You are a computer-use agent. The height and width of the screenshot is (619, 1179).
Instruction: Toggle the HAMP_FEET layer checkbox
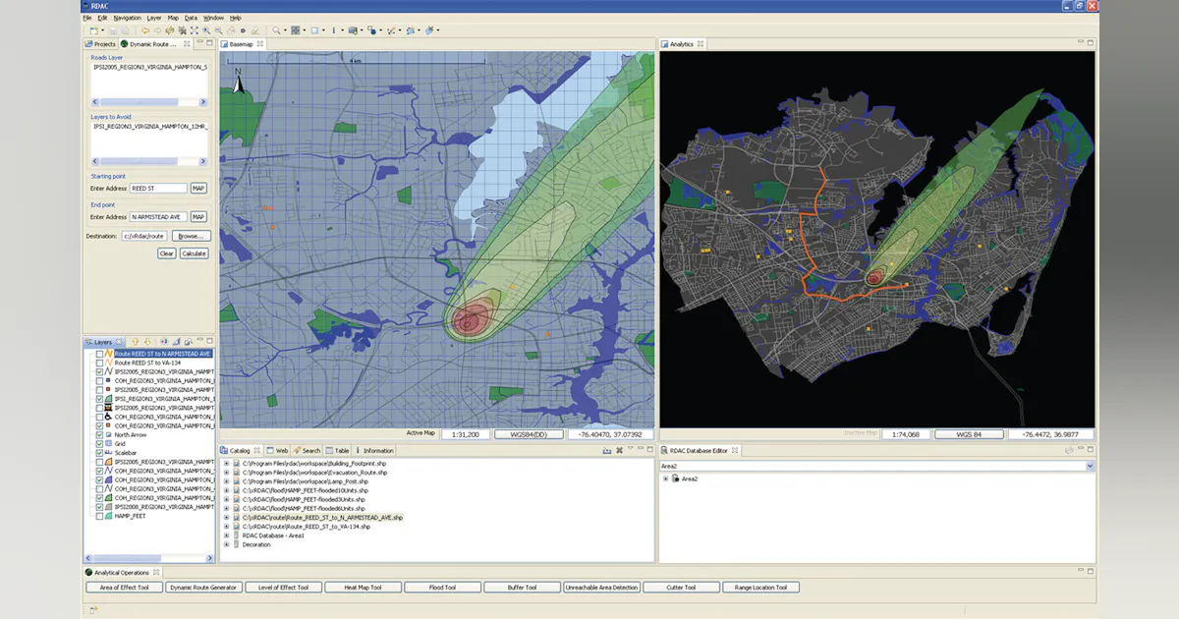tap(99, 516)
